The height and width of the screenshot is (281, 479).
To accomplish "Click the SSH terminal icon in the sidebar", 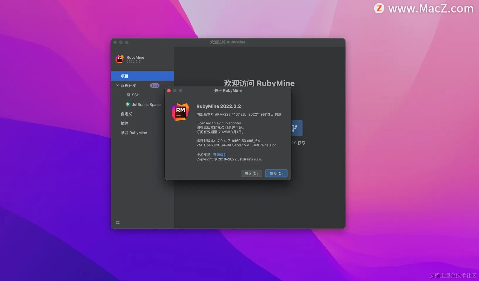I will [128, 95].
